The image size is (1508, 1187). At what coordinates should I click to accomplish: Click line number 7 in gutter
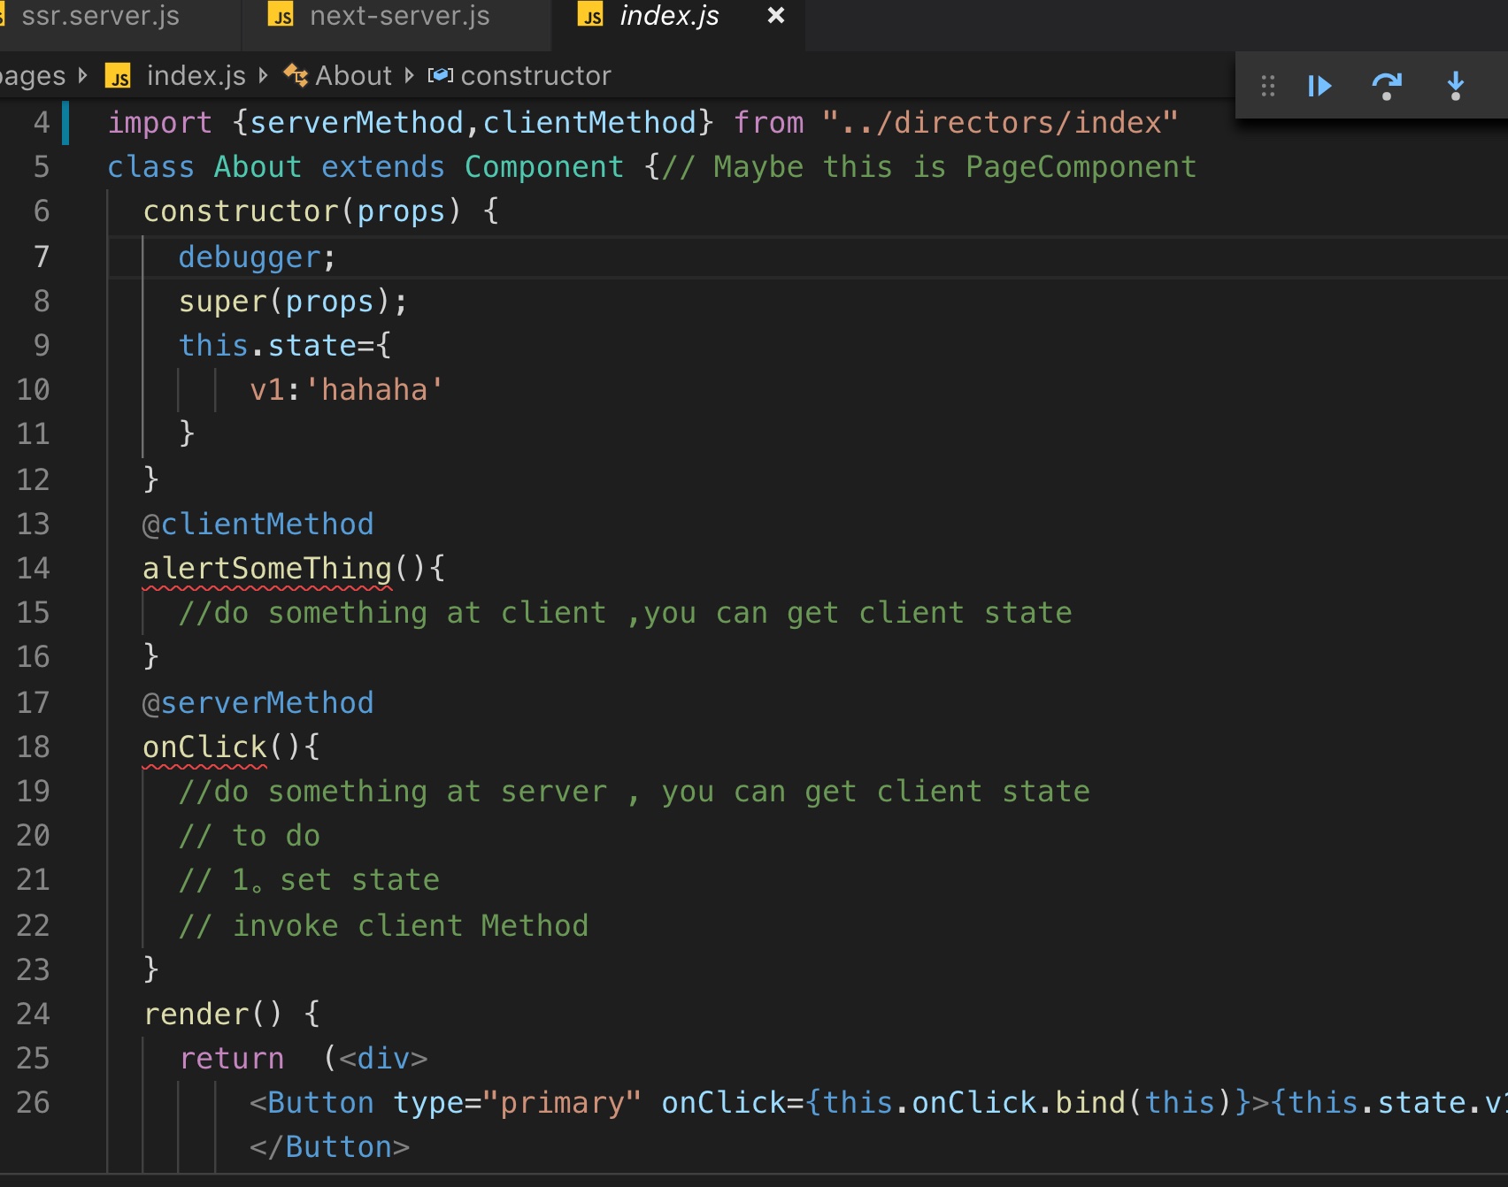pos(42,257)
